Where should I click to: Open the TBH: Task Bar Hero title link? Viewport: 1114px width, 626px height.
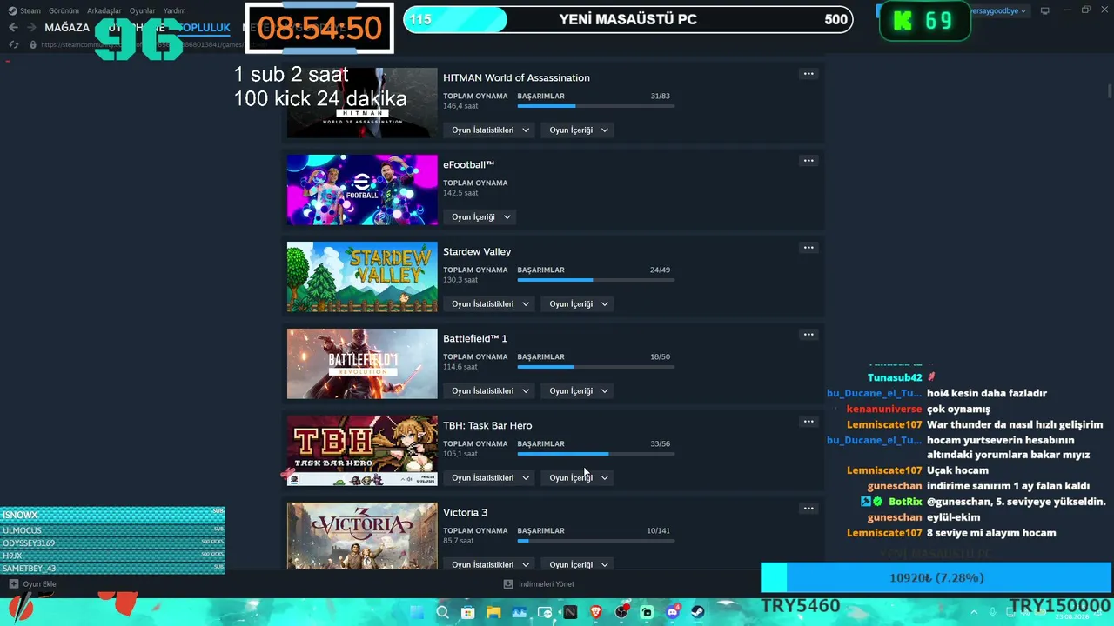click(487, 425)
